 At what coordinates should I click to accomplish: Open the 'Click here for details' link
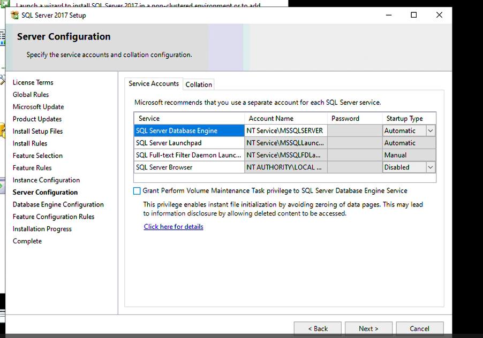(x=173, y=227)
